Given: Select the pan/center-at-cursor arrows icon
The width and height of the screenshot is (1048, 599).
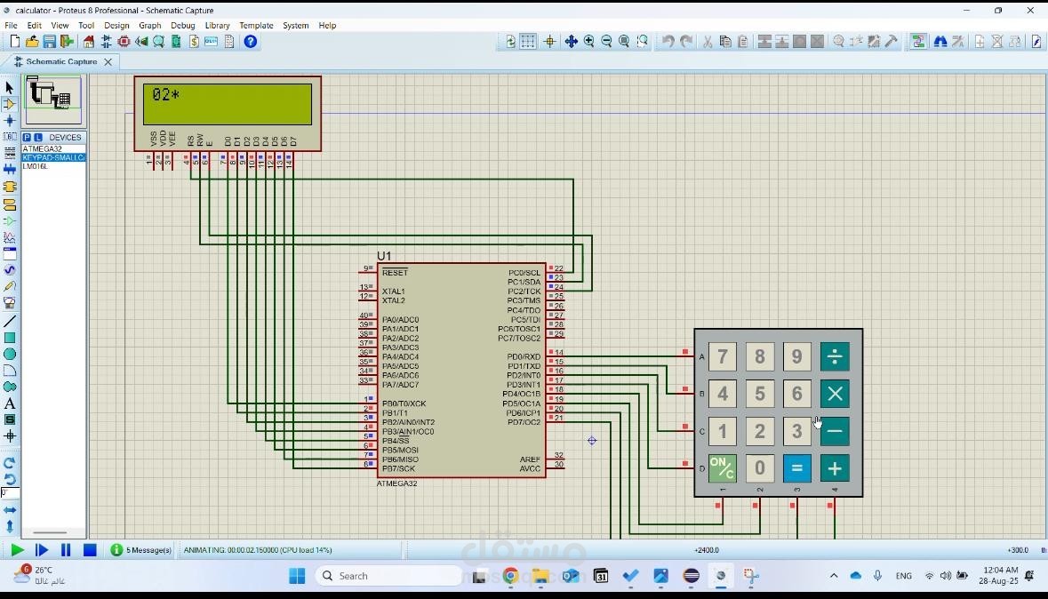Looking at the screenshot, I should coord(572,42).
